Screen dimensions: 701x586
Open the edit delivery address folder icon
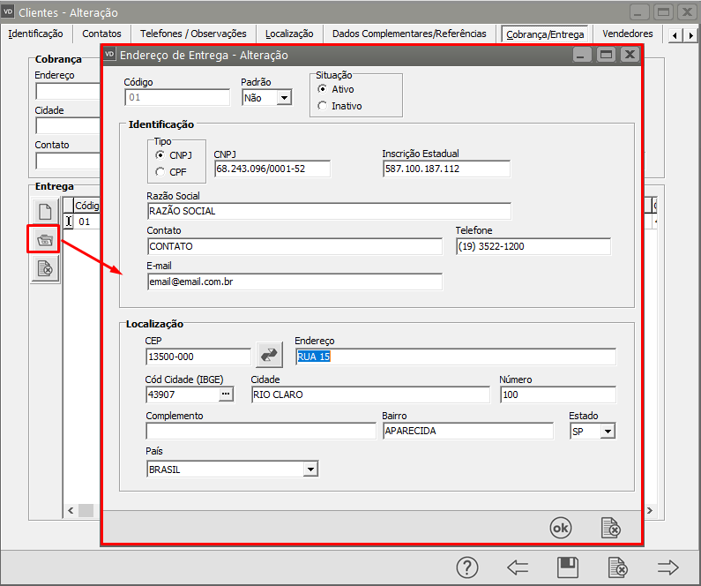(x=46, y=240)
